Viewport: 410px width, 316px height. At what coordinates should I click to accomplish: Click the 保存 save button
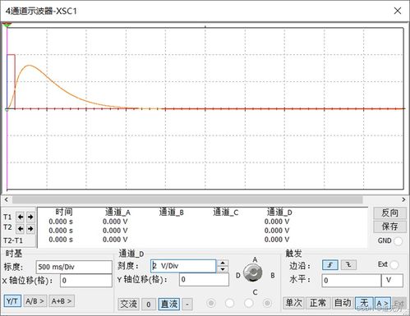(389, 227)
